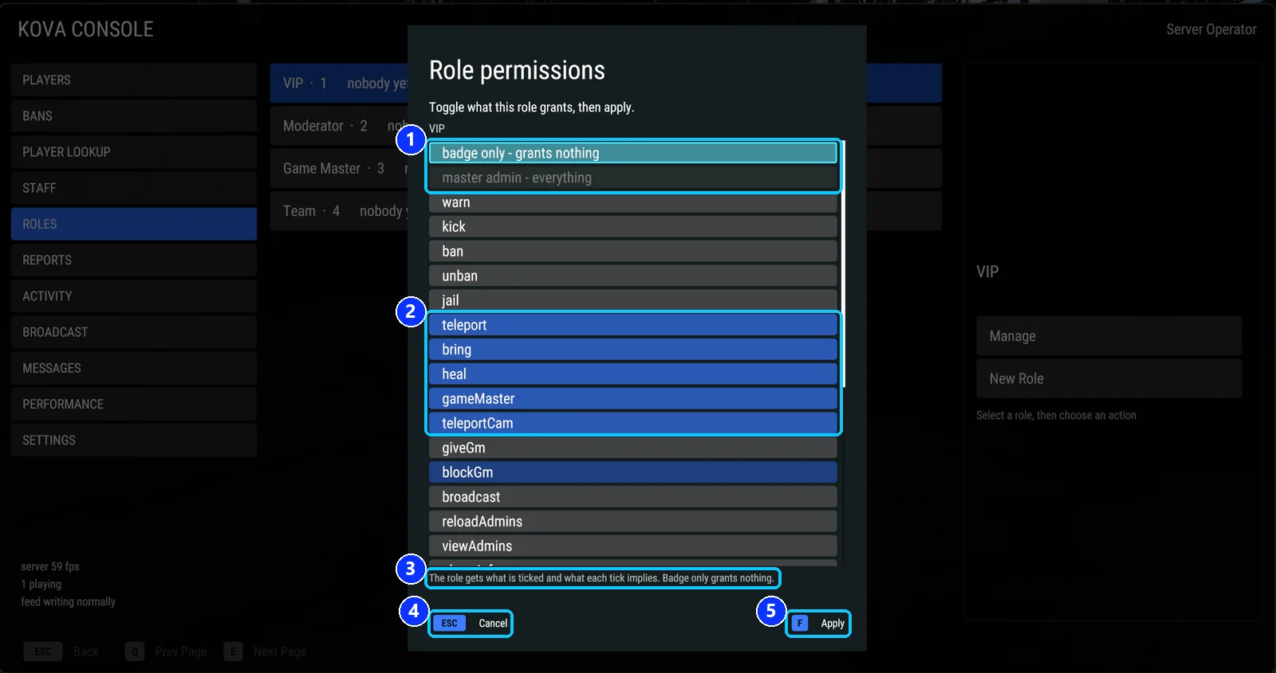Disable the teleportCam permission
1276x673 pixels.
632,424
